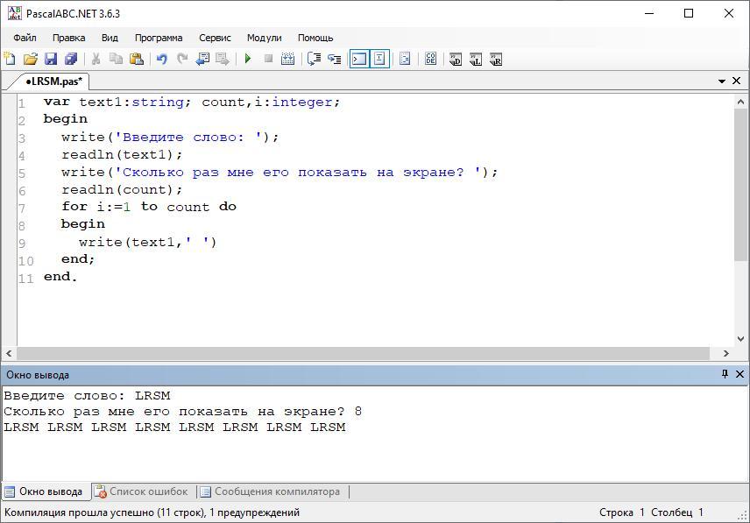The image size is (750, 523).
Task: Close the Окно вывода panel
Action: click(739, 374)
